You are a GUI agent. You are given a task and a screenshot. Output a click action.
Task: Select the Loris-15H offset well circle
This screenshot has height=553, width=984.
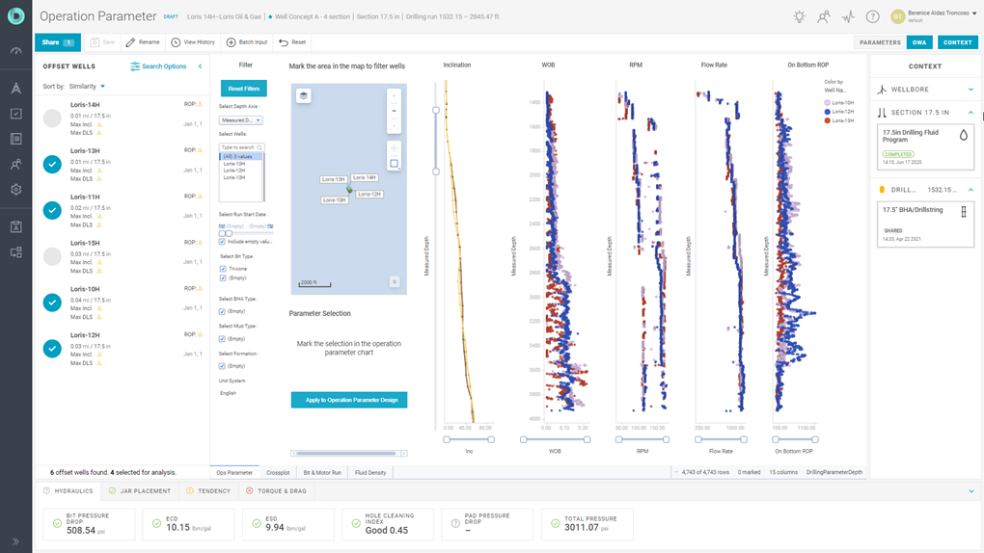click(x=52, y=256)
